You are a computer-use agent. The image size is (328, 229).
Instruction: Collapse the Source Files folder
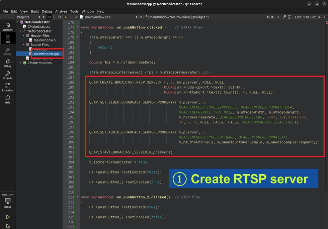(x=24, y=44)
